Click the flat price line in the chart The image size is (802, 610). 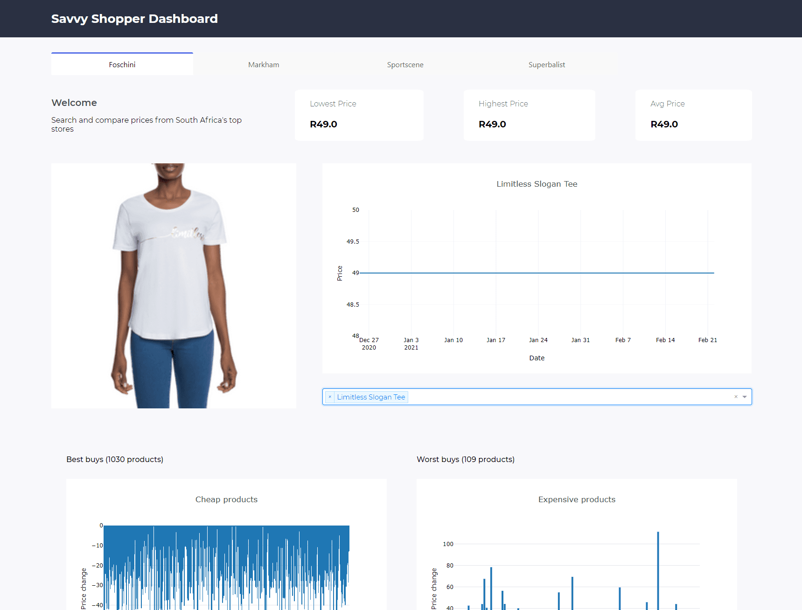(x=537, y=273)
